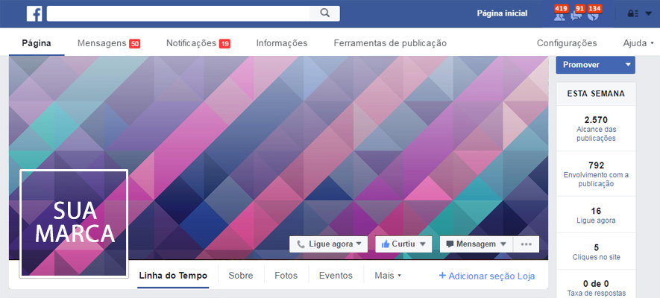Focus the Facebook search field
The height and width of the screenshot is (298, 660).
tap(178, 13)
